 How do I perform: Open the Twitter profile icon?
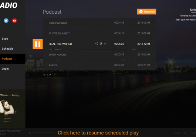[6, 20]
